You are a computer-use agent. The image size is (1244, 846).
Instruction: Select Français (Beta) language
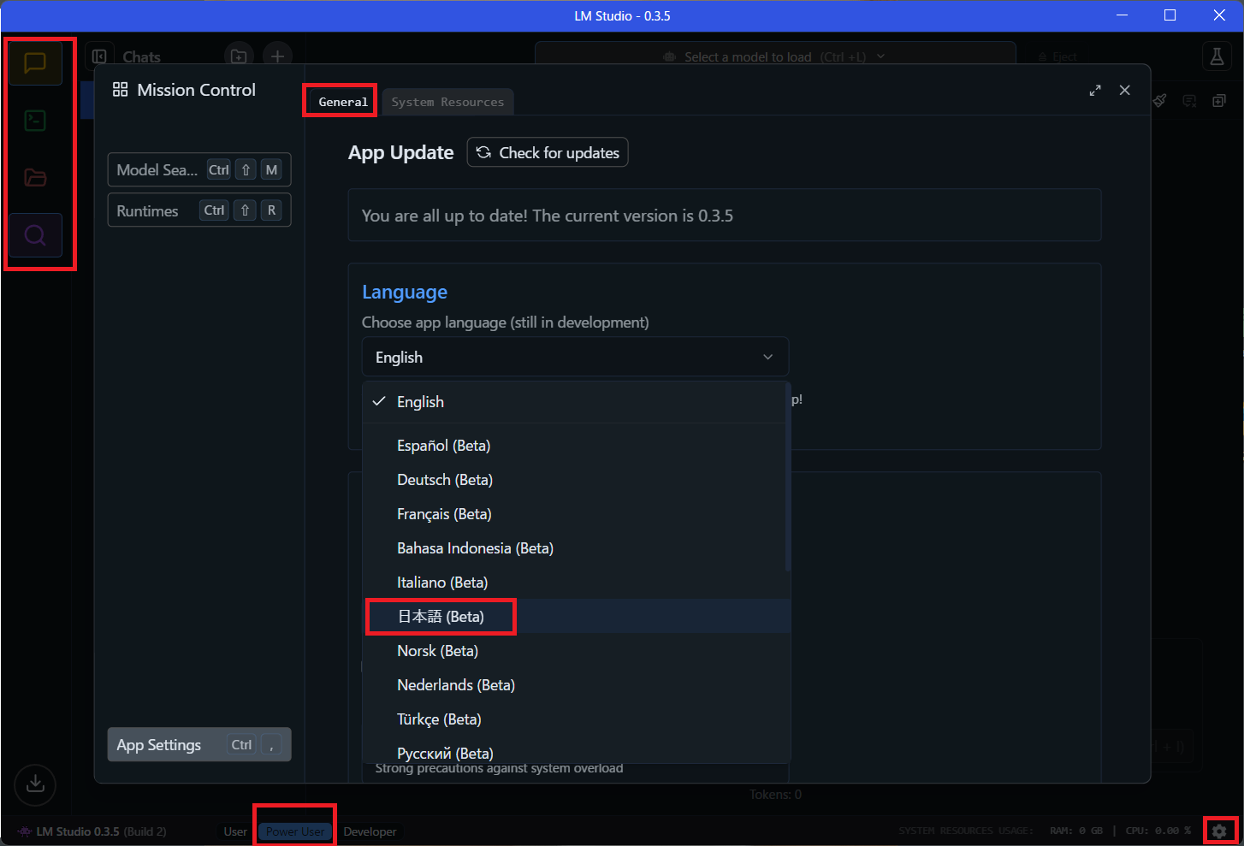coord(575,514)
